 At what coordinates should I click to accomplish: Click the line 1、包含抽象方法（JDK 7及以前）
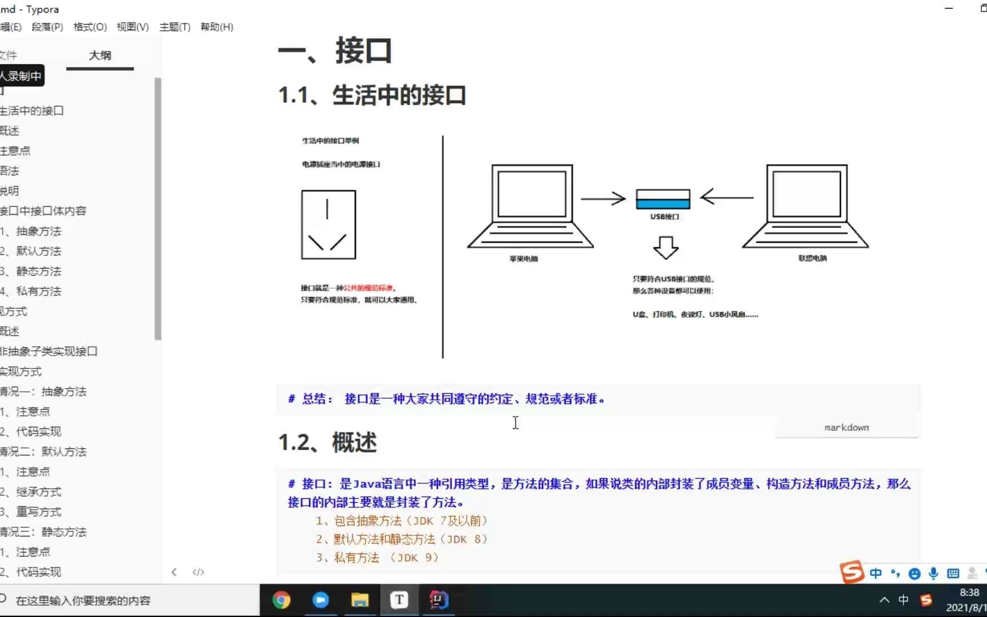(402, 521)
